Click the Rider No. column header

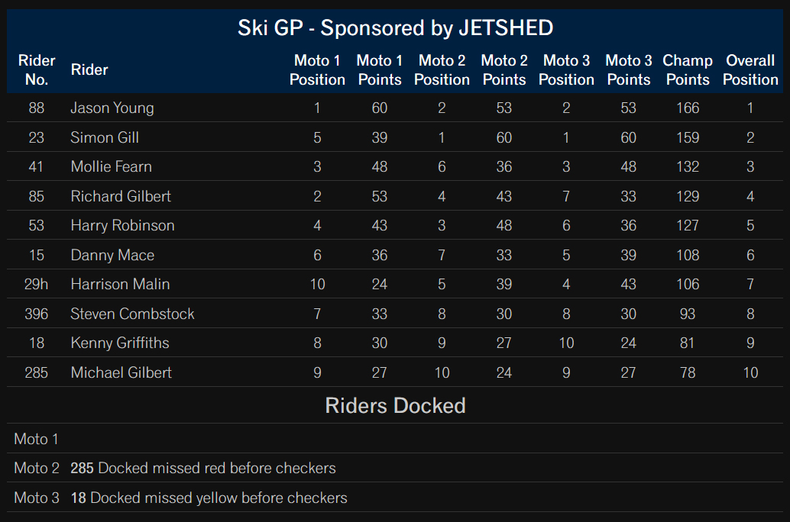click(36, 70)
